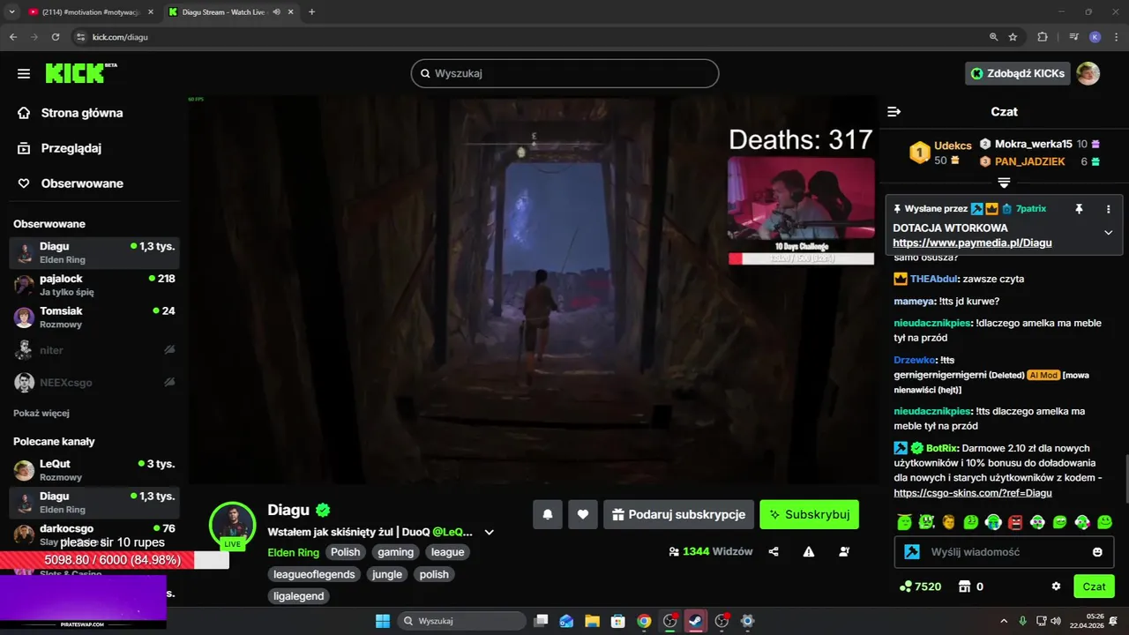Open a new browser tab
This screenshot has height=635, width=1129.
coord(311,12)
